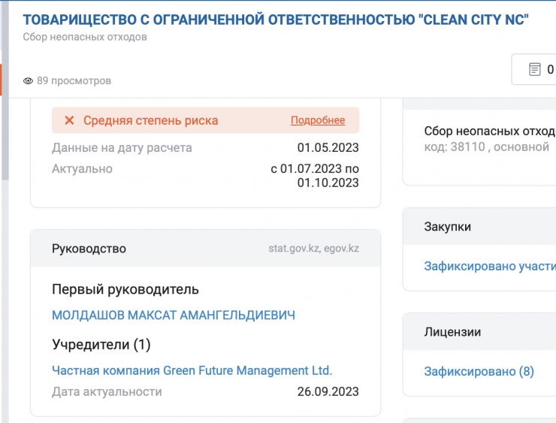Expand the Учредители (1) heading
The height and width of the screenshot is (423, 556).
101,345
